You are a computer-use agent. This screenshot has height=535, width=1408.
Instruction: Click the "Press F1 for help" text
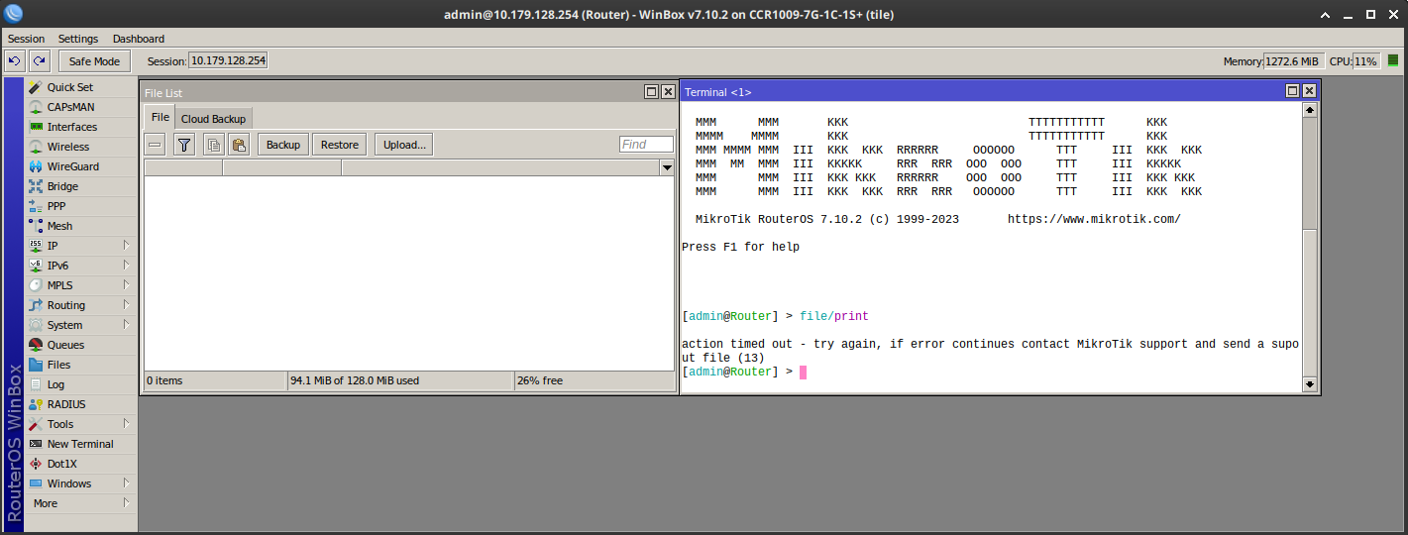(740, 247)
